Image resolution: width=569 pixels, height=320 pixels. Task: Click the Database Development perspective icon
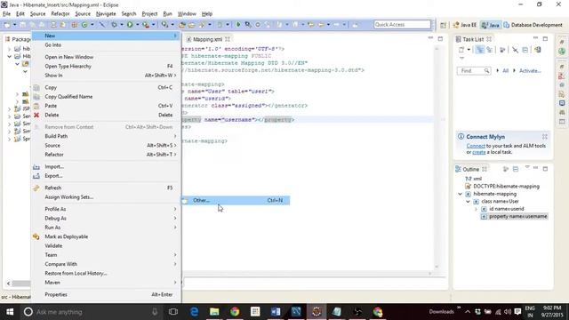507,25
